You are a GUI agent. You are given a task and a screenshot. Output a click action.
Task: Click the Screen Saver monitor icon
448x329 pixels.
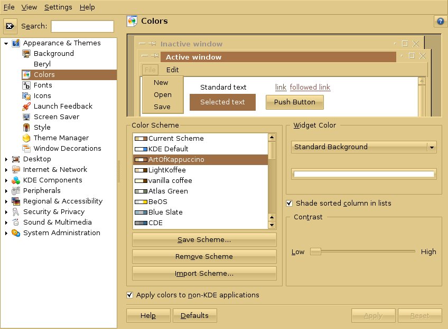tap(26, 117)
